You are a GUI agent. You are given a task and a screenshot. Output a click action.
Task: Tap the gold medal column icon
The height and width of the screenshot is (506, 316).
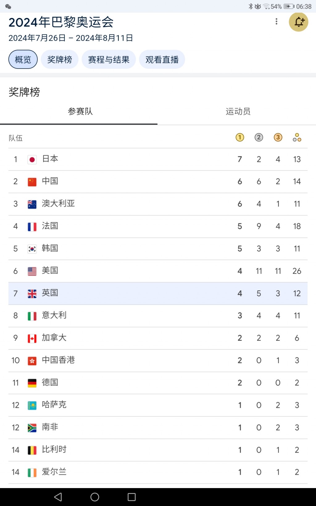(240, 137)
